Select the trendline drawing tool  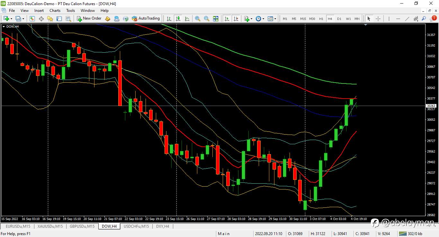pyautogui.click(x=407, y=19)
